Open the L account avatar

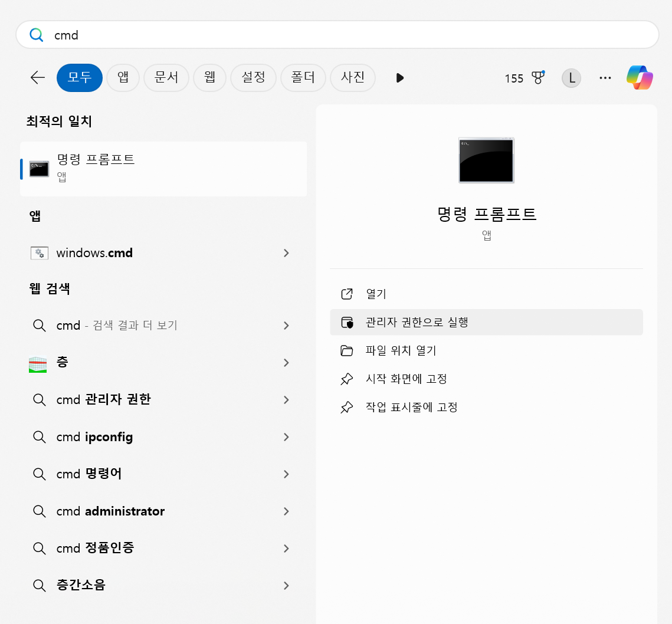571,78
